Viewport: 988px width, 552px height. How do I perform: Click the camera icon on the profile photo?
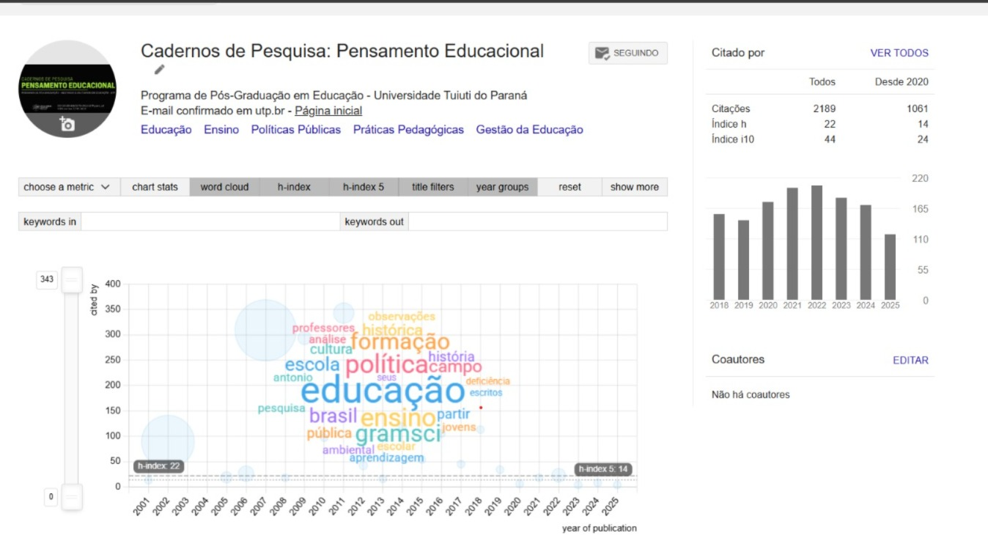(x=67, y=124)
